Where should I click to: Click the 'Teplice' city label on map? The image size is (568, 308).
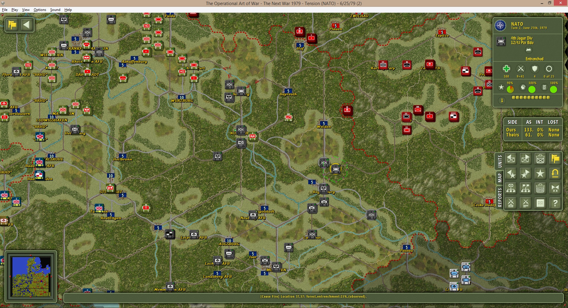point(442,36)
